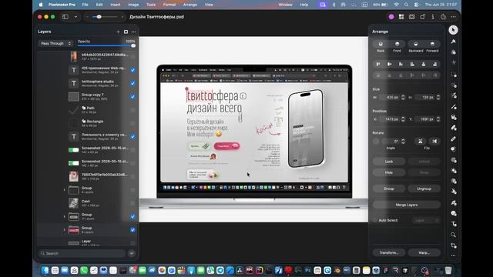Adjust the zoom slider in toolbar

(x=105, y=17)
